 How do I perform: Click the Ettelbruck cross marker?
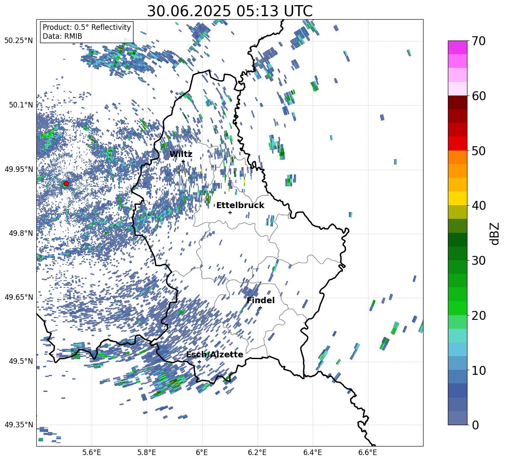click(230, 212)
